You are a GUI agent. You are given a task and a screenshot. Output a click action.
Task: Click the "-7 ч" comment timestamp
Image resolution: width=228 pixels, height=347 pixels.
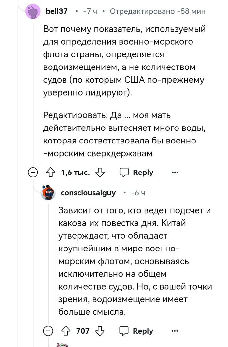click(90, 11)
